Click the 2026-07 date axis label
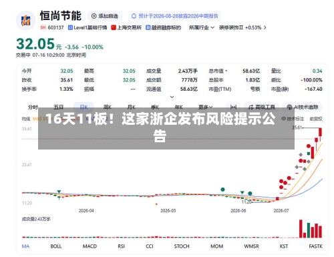 [x=281, y=210]
